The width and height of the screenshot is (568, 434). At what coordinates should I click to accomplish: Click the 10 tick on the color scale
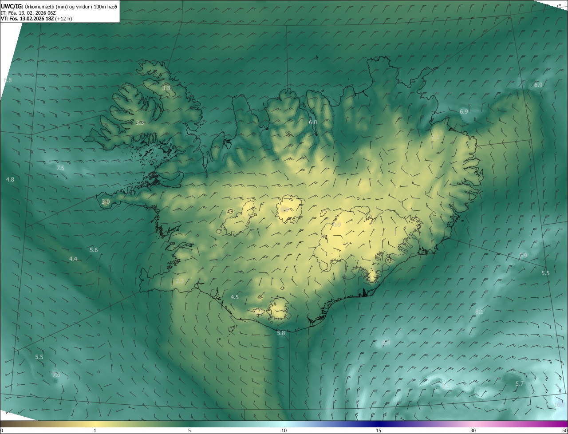[x=284, y=430]
